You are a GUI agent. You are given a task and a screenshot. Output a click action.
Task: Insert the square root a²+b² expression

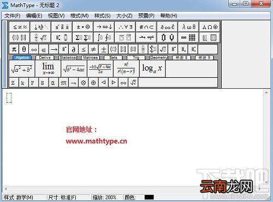(x=22, y=68)
